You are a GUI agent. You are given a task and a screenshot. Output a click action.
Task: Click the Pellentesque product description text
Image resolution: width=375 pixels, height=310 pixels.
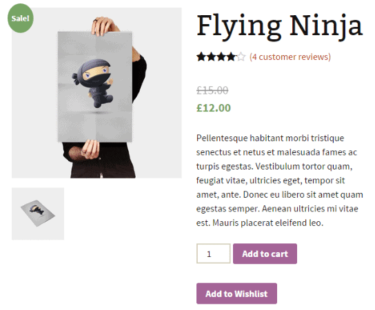point(280,180)
